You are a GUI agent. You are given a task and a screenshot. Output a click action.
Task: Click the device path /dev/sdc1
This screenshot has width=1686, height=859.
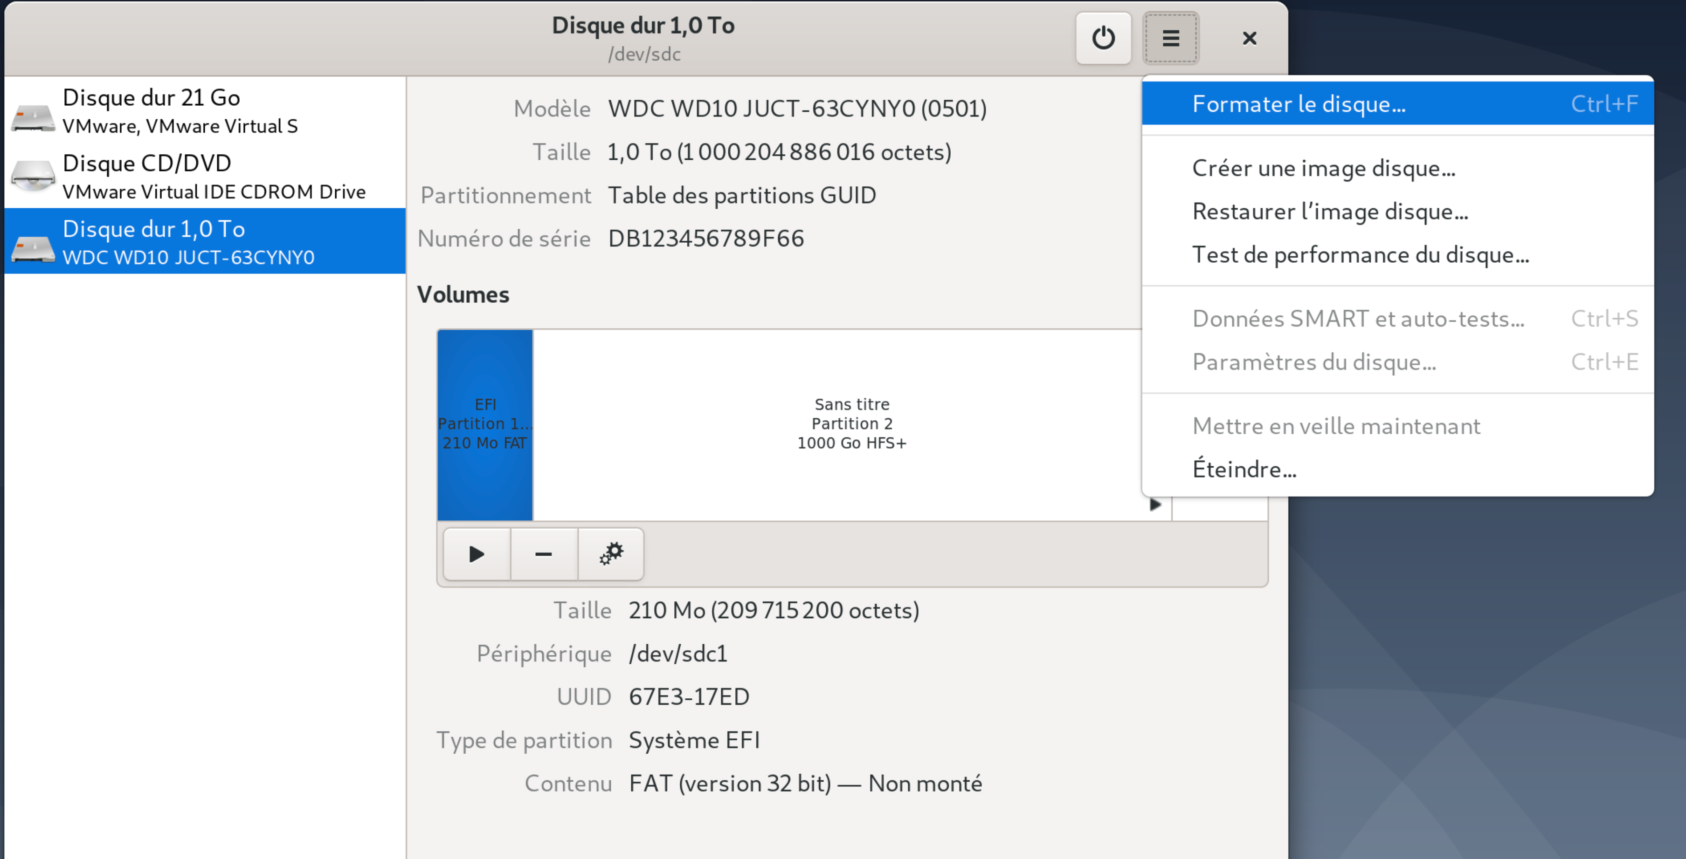coord(678,654)
